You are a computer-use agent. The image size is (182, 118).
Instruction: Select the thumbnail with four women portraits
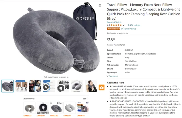[21, 86]
